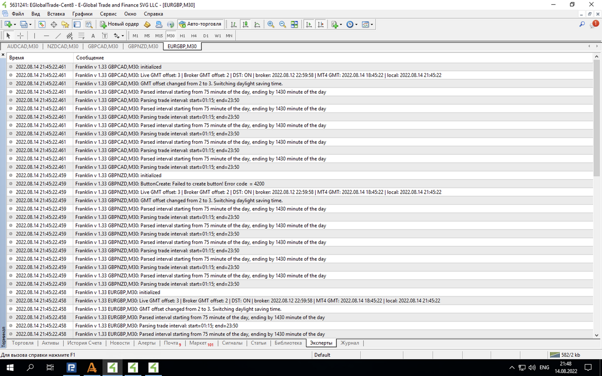Toggle Chart Shift
The image size is (602, 376).
click(x=321, y=24)
